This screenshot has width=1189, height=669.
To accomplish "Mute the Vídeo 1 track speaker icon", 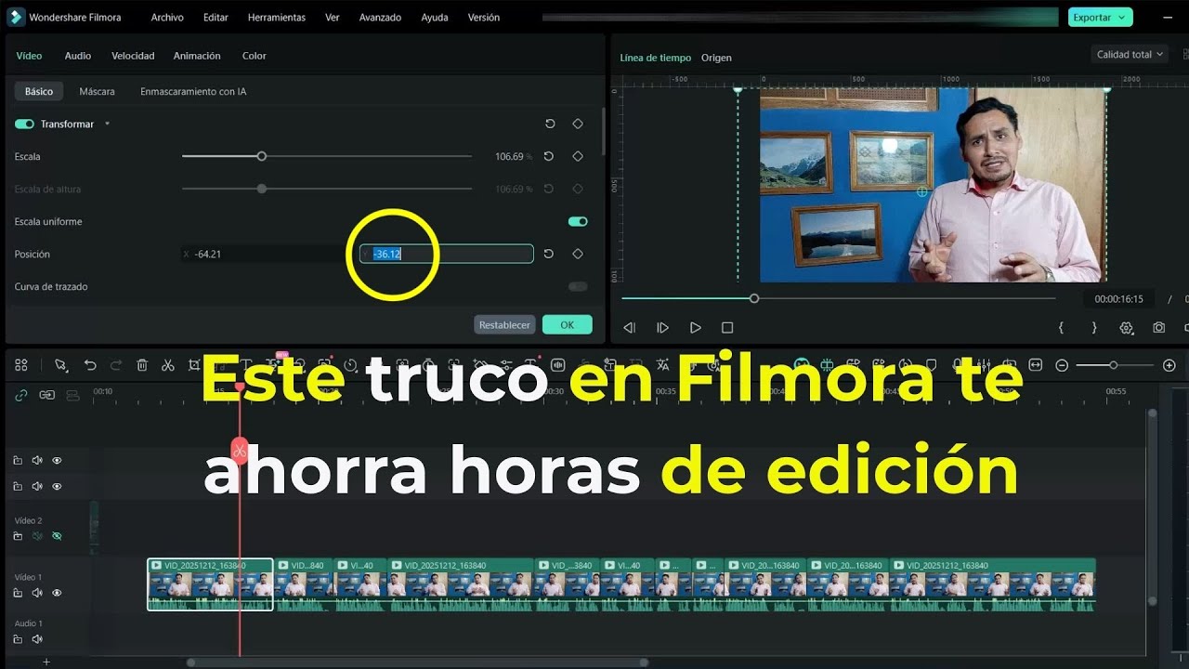I will point(37,593).
